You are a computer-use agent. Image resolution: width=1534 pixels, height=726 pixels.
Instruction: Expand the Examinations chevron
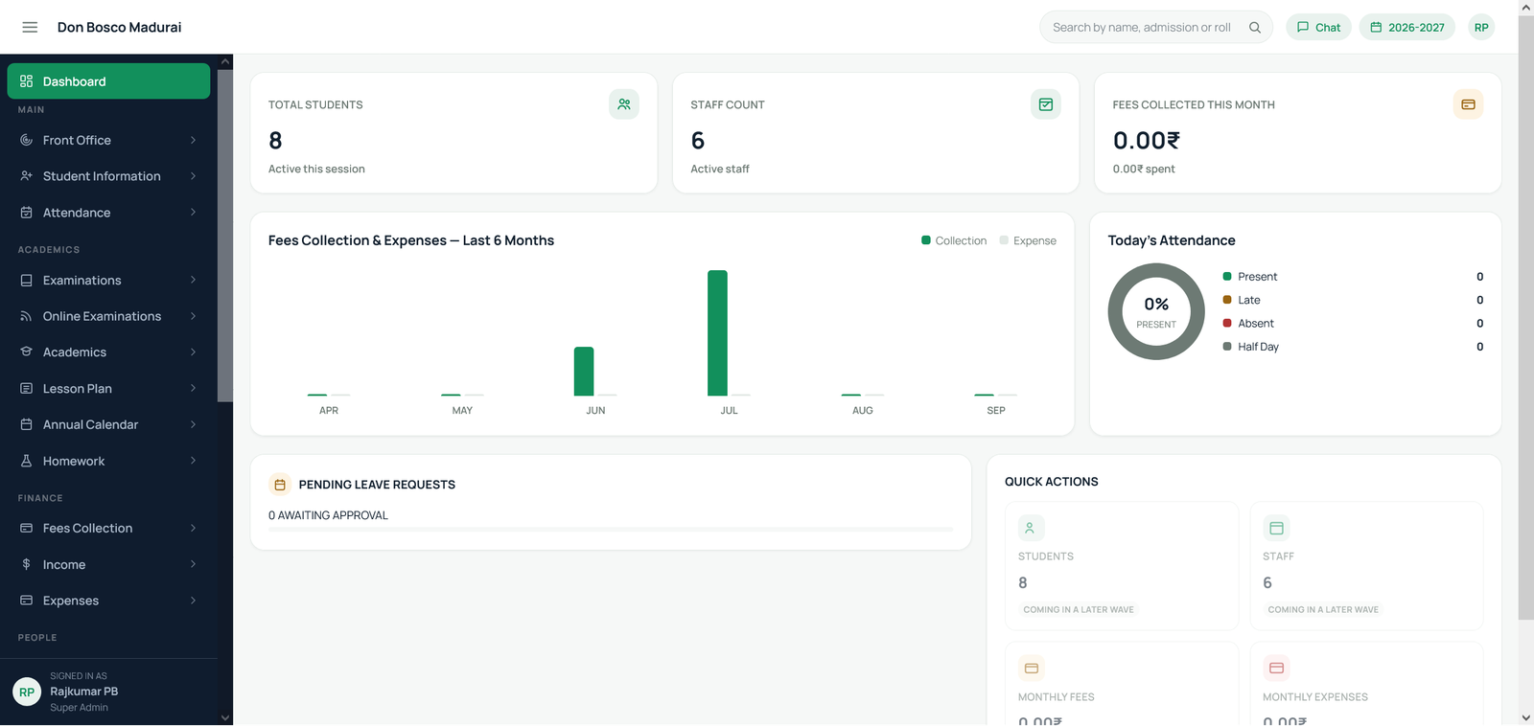(193, 281)
